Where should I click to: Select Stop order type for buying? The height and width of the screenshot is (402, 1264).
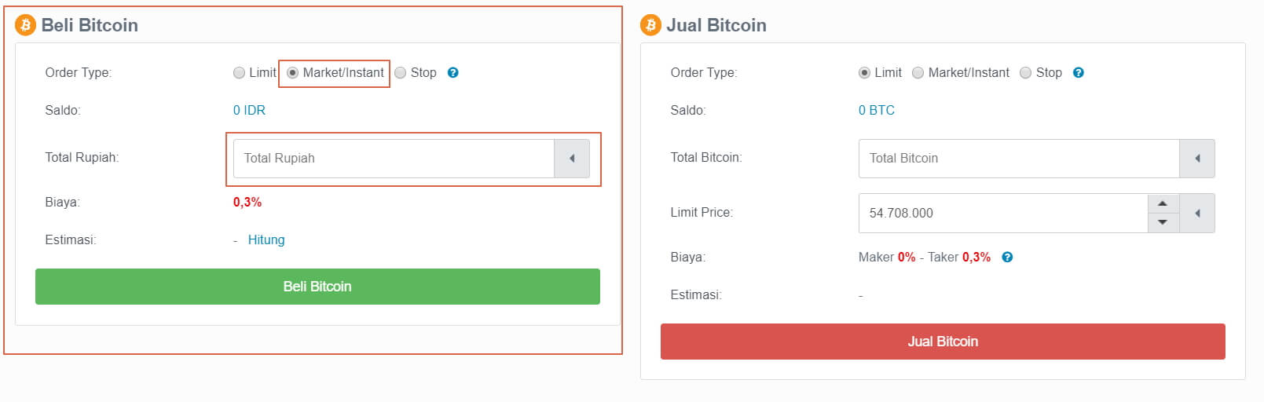click(x=401, y=73)
